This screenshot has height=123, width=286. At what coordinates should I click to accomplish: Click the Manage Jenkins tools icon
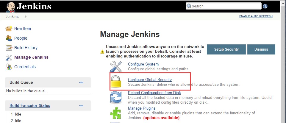click(9, 57)
